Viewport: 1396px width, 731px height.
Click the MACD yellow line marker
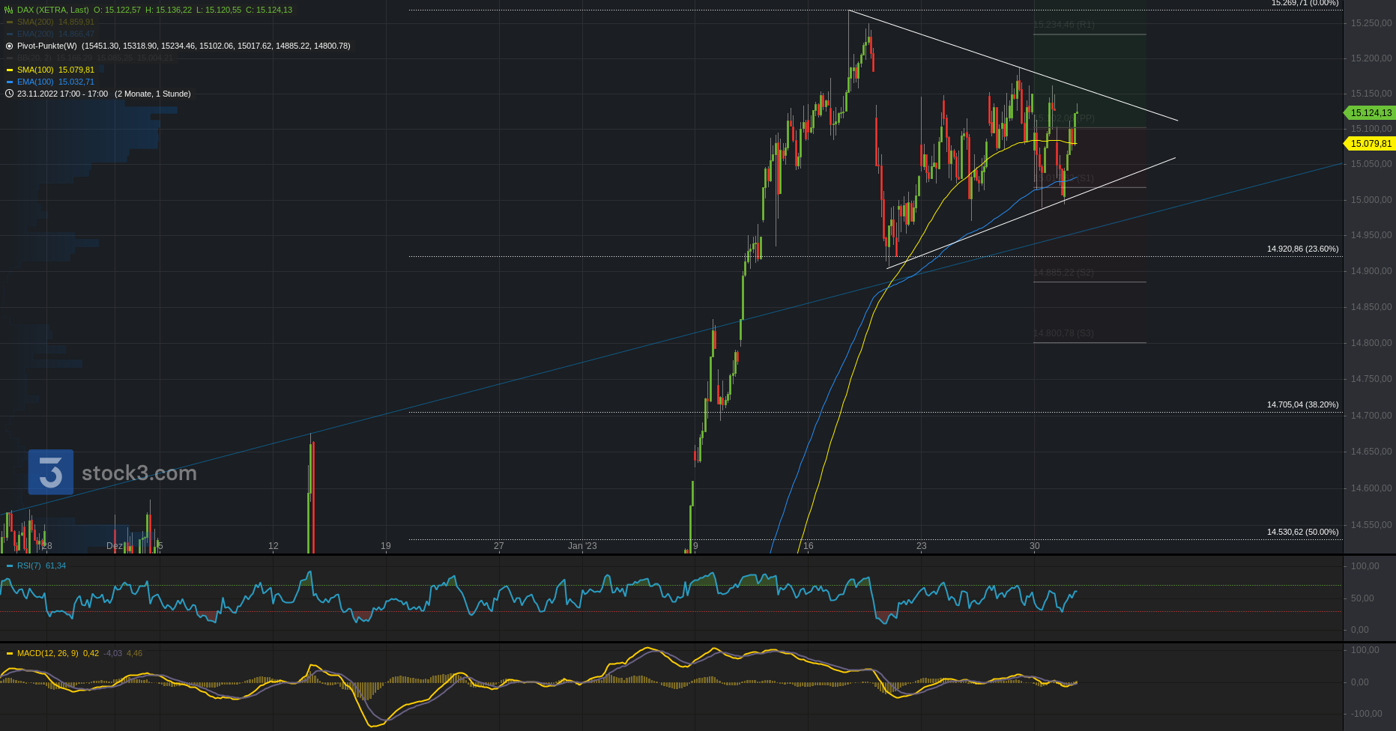[10, 653]
